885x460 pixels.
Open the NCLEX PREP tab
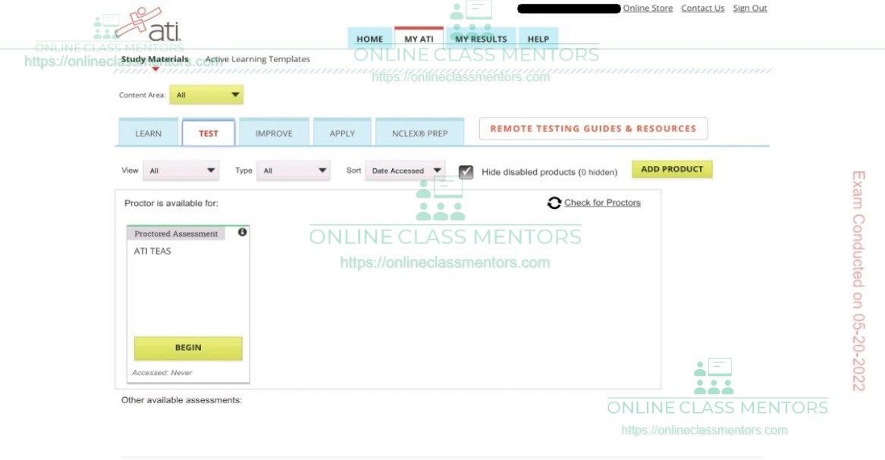coord(419,133)
